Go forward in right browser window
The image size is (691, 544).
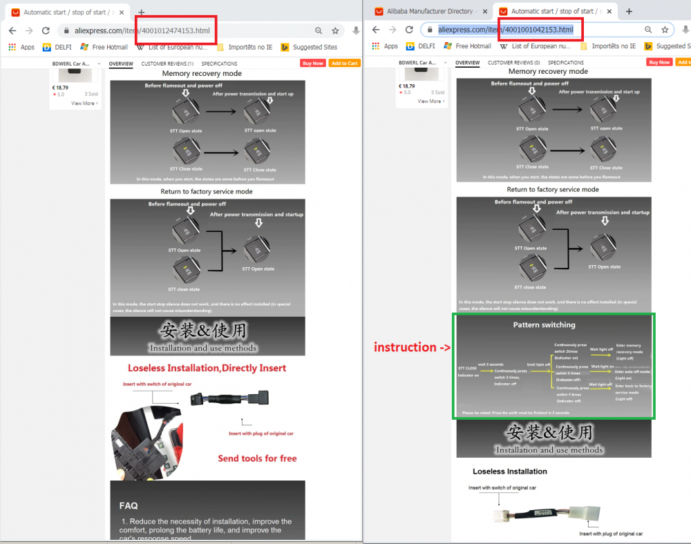(x=392, y=30)
